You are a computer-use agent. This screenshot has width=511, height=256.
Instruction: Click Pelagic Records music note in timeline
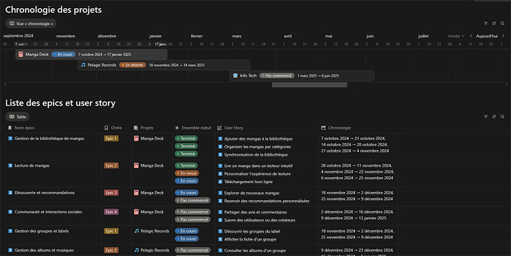83,65
